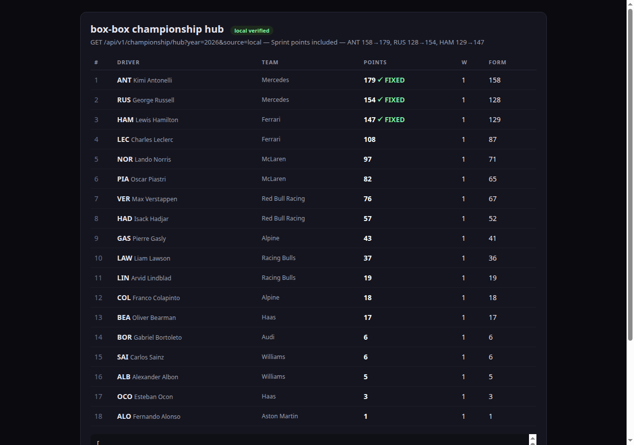Viewport: 634px width, 445px height.
Task: Select driver NOR Lando Norris
Action: pos(144,159)
